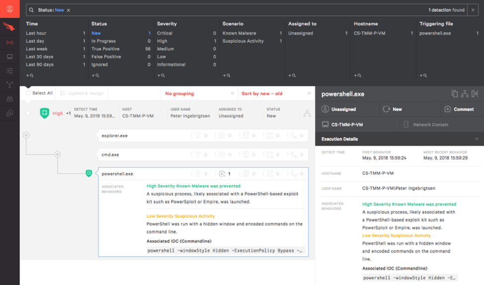Viewport: 484px width, 285px height.
Task: Click the magnifier add-filter icon under Time column
Action: point(30,76)
